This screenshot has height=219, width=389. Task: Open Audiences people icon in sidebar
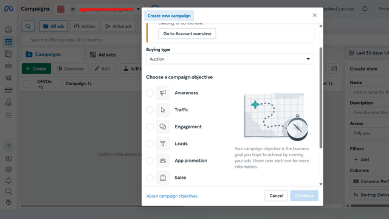tap(9, 66)
